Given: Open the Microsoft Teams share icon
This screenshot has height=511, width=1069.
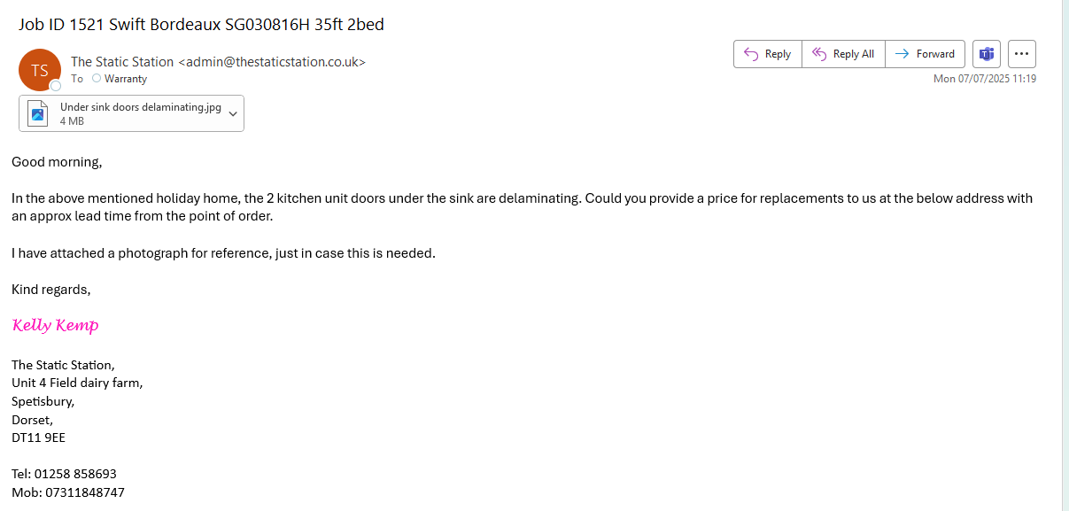Looking at the screenshot, I should 986,54.
